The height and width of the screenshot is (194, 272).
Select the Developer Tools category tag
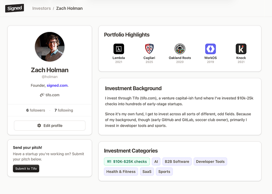[x=210, y=161]
